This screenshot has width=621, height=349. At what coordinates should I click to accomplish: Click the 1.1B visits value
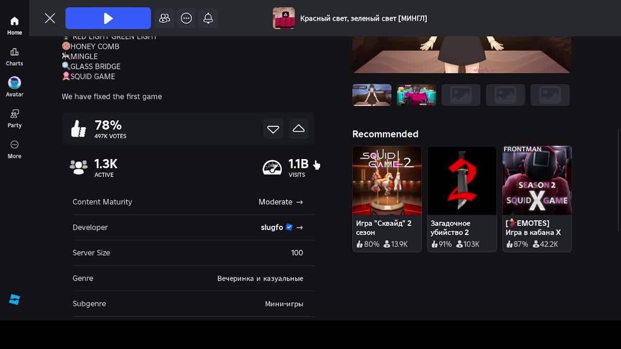coord(298,164)
